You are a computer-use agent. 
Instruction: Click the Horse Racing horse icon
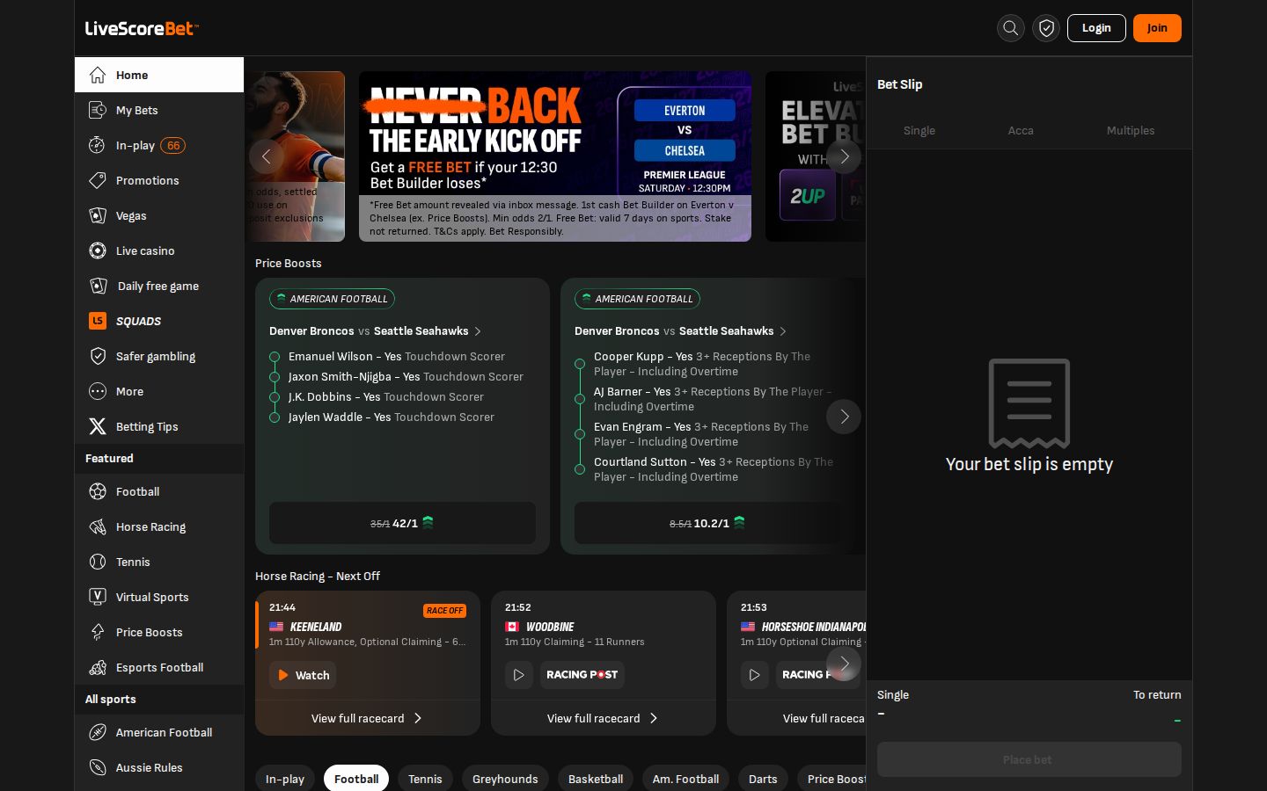pyautogui.click(x=98, y=526)
